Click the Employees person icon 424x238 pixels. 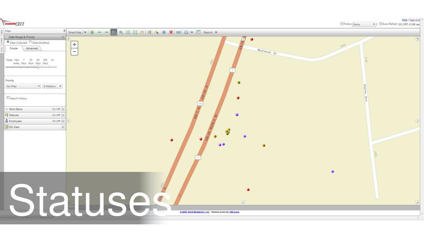[7, 121]
